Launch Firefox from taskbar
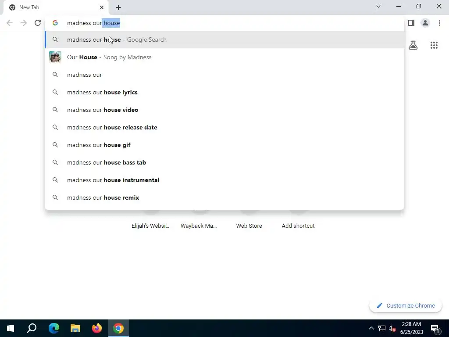The width and height of the screenshot is (449, 337). pos(97,328)
